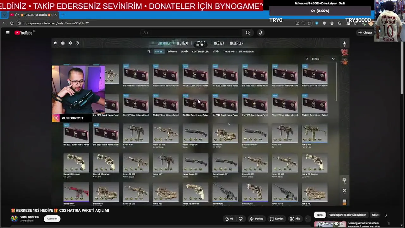Click the Klip clip button
Screen dimensions: 405x228
295,219
